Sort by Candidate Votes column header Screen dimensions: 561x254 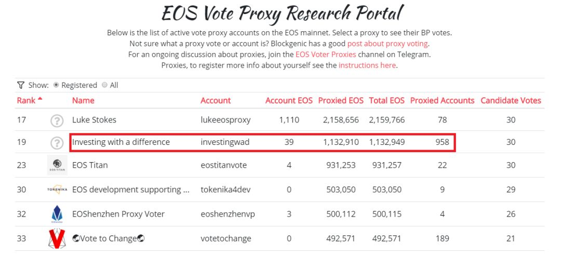pos(511,101)
